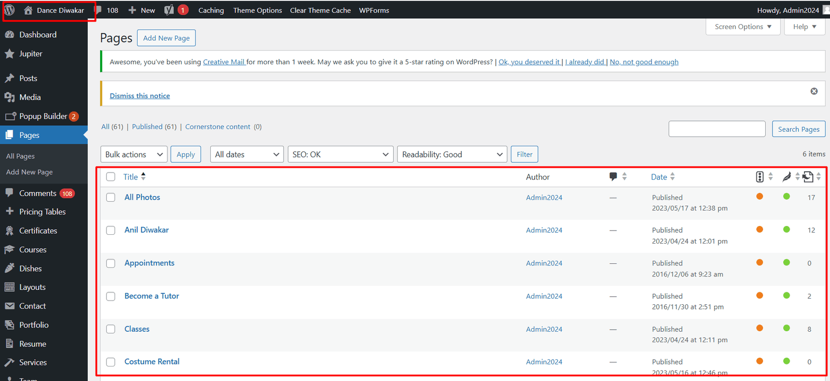The width and height of the screenshot is (830, 381).
Task: Click the Dashboard gauge icon in sidebar
Action: [9, 35]
